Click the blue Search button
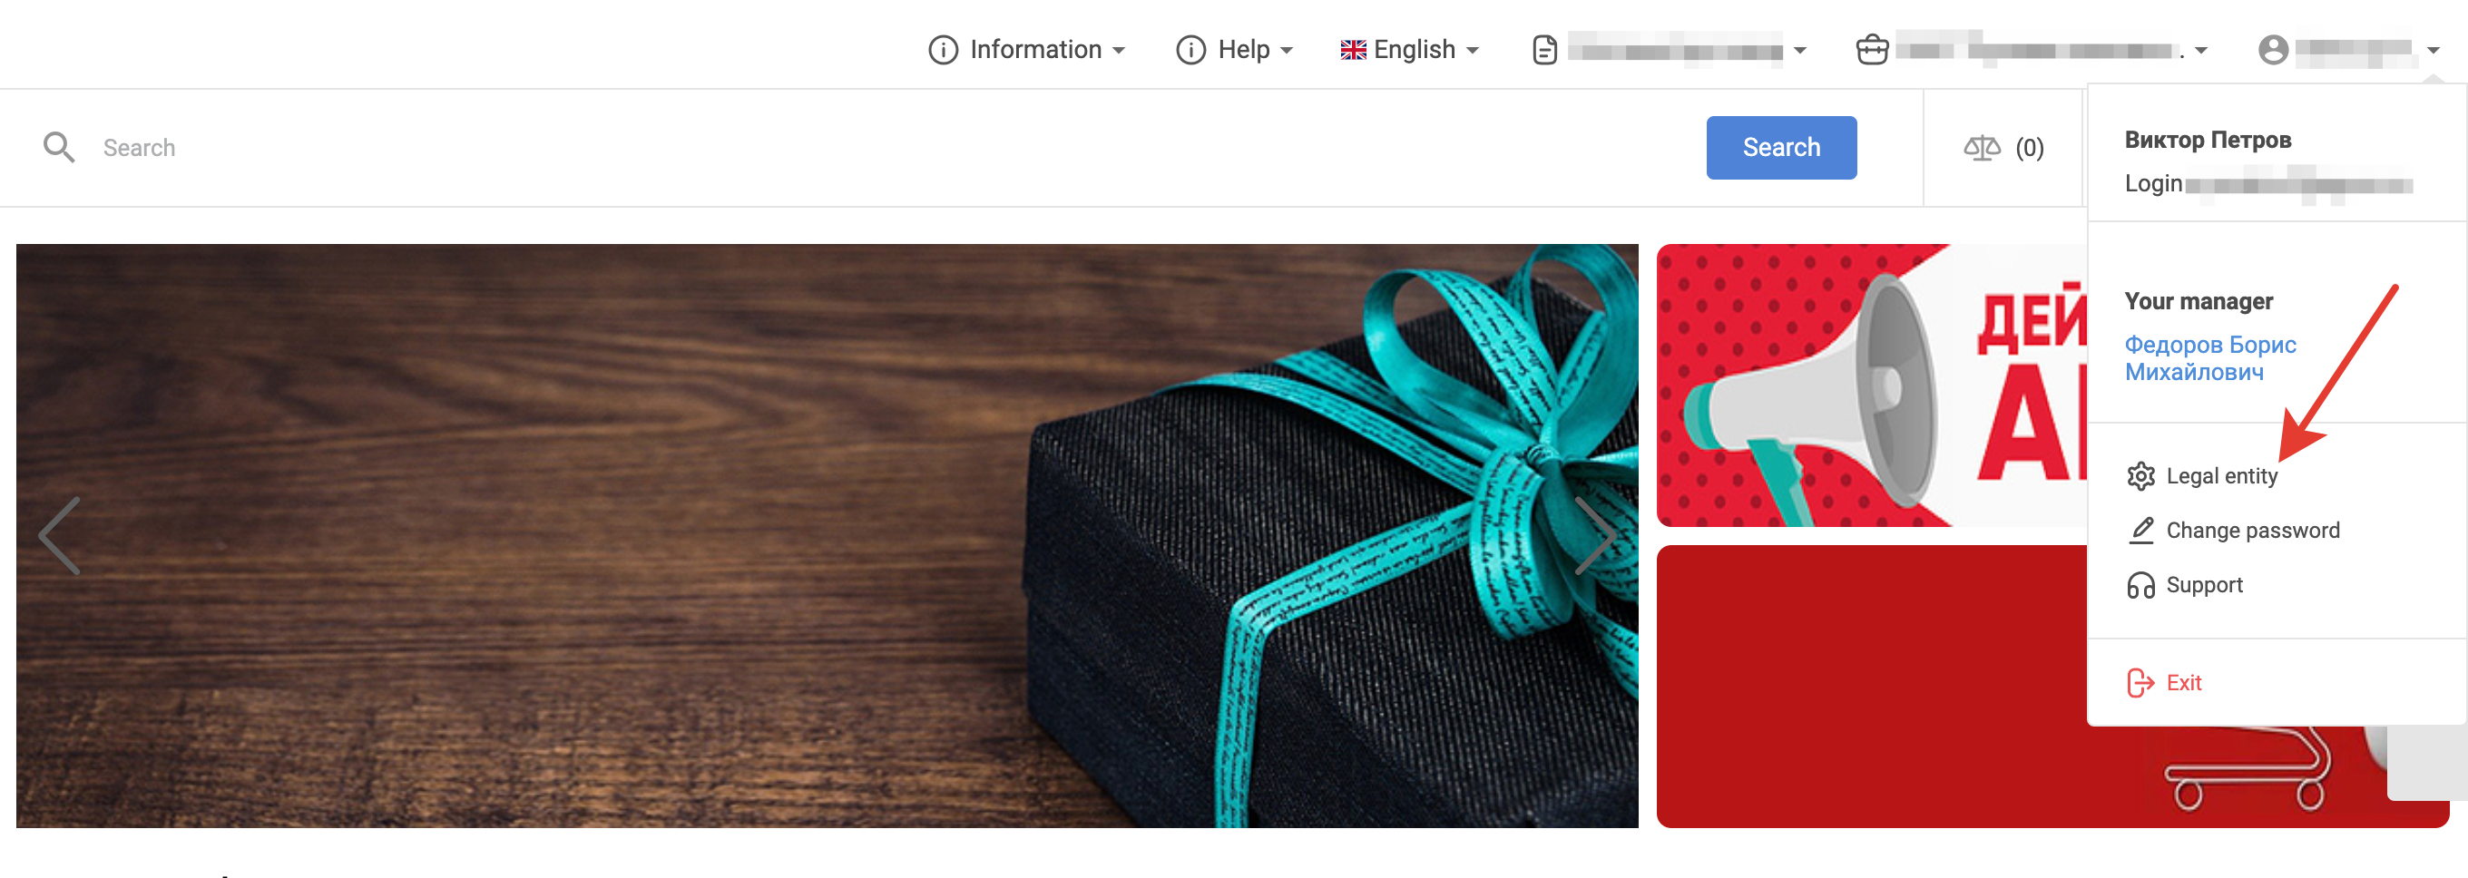The width and height of the screenshot is (2468, 878). pos(1781,148)
